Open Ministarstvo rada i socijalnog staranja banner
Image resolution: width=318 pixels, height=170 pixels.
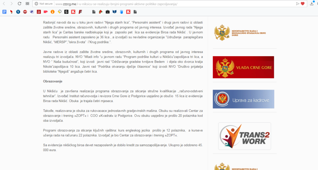[240, 33]
